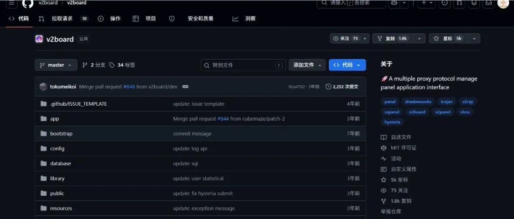This screenshot has width=514, height=219.
Task: Open the 2,252 次提交 commit history
Action: [x=342, y=87]
